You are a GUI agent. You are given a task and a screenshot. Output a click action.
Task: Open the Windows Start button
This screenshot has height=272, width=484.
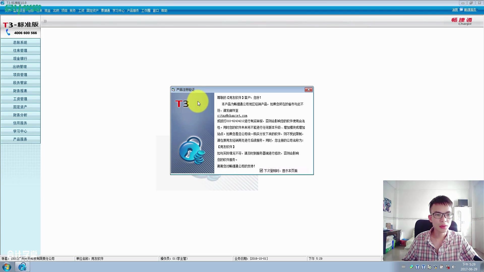(x=7, y=267)
